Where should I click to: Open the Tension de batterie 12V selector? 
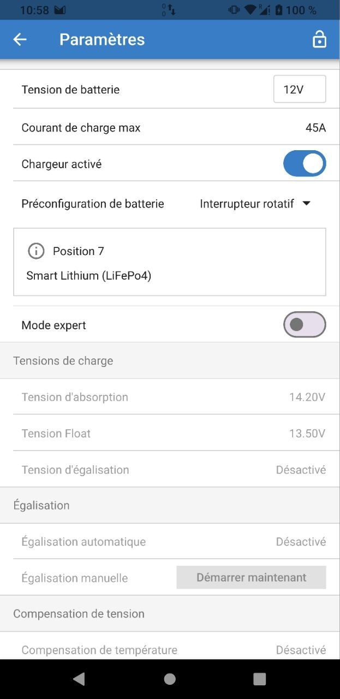pyautogui.click(x=299, y=89)
